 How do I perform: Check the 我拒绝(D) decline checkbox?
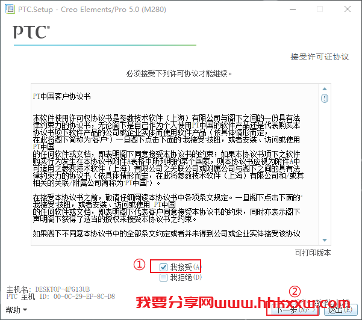point(163,277)
